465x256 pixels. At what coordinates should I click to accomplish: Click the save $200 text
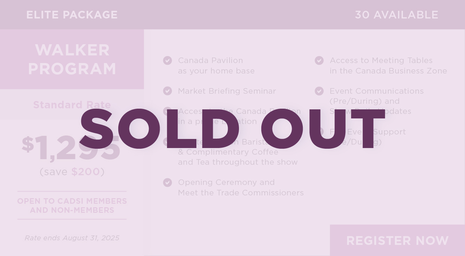(x=72, y=172)
